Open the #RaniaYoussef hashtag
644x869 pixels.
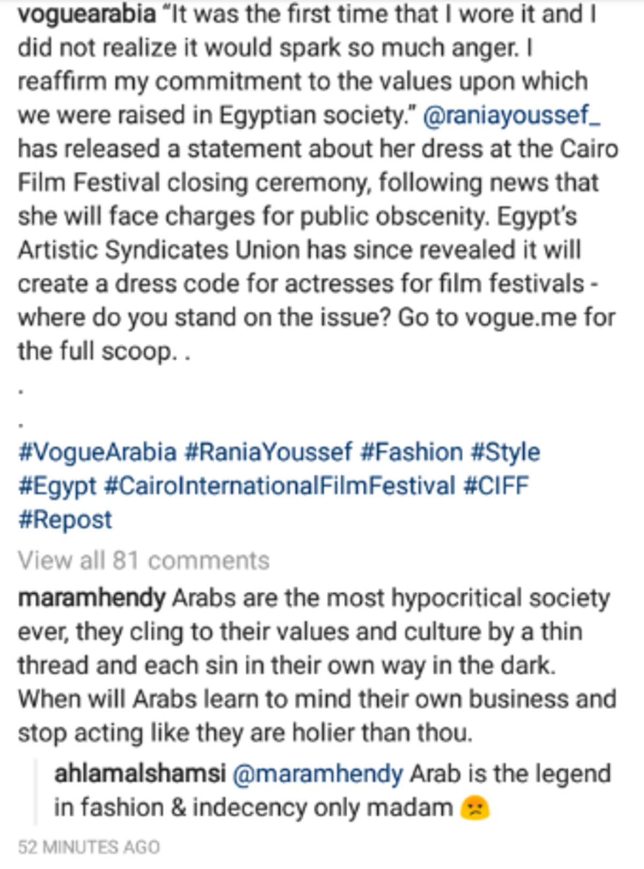[x=268, y=453]
